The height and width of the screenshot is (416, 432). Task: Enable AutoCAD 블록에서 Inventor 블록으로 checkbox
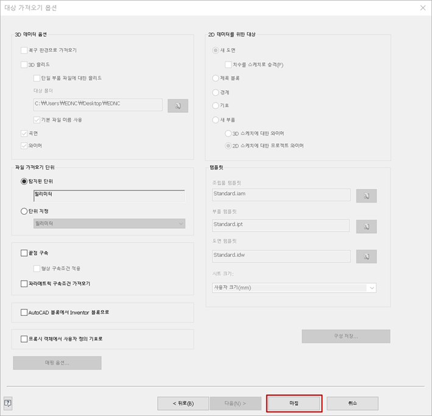(x=24, y=312)
